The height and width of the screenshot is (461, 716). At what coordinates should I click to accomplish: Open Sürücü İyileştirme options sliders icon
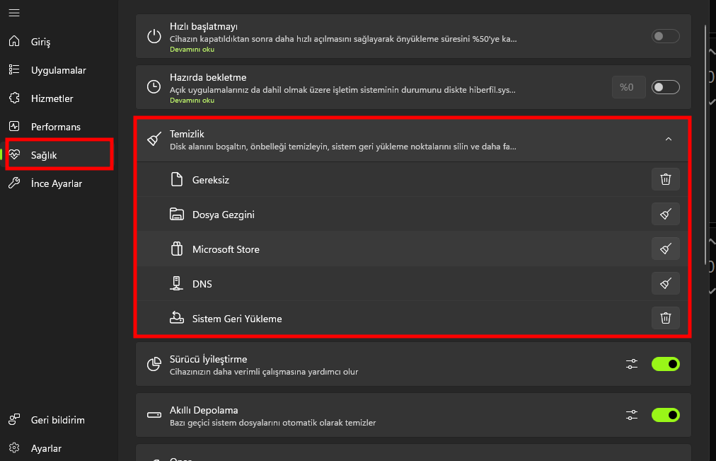click(x=632, y=364)
